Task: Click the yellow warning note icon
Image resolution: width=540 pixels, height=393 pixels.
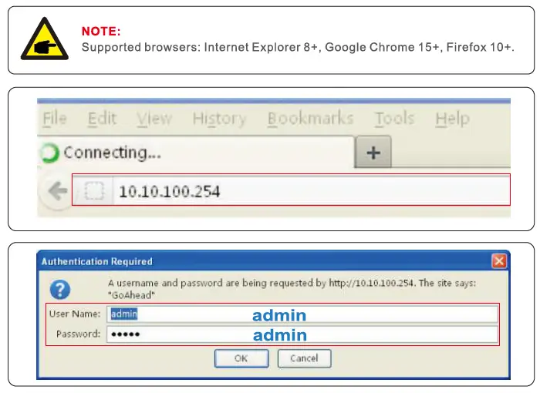Action: (x=45, y=39)
